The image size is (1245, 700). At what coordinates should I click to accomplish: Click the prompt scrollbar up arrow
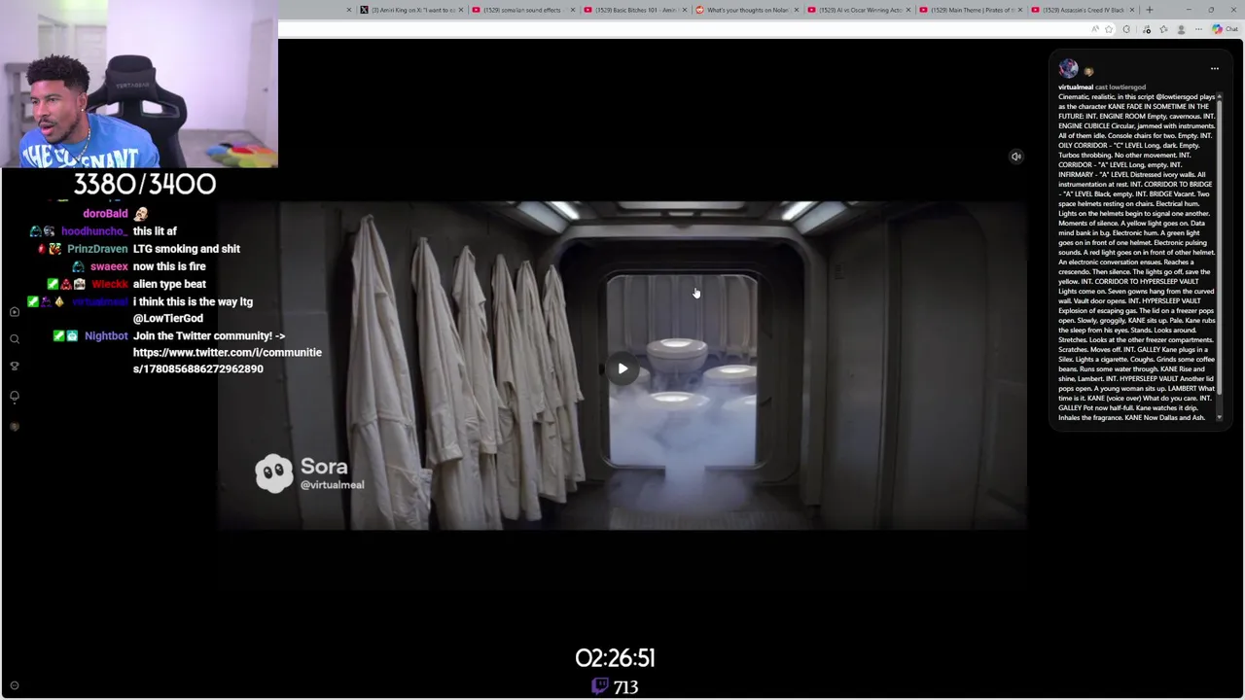[x=1220, y=96]
